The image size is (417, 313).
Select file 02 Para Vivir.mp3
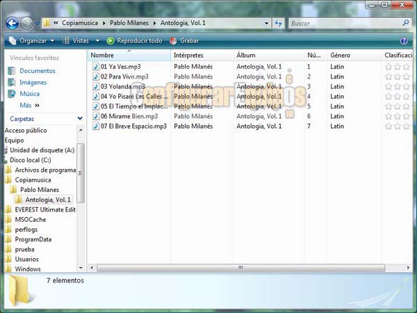click(x=124, y=77)
